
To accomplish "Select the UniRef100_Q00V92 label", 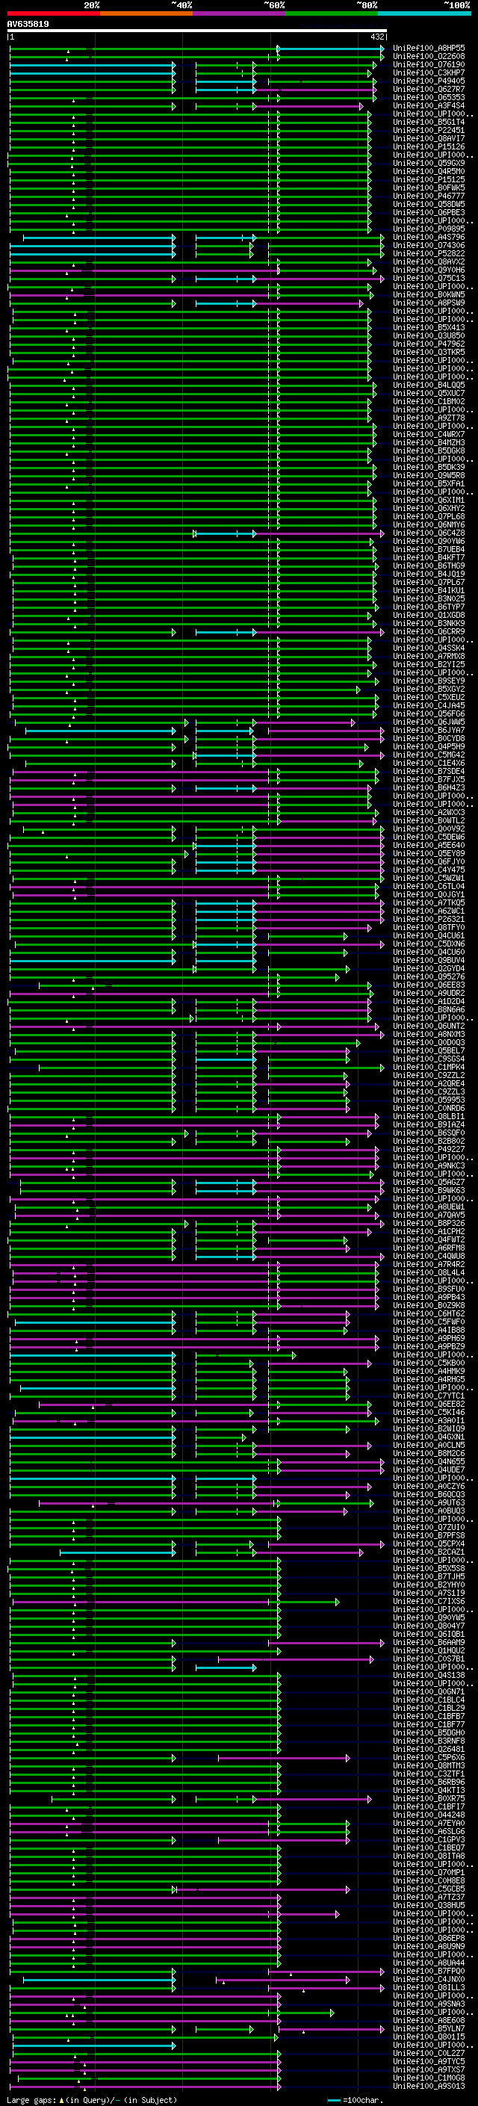I will (x=429, y=829).
